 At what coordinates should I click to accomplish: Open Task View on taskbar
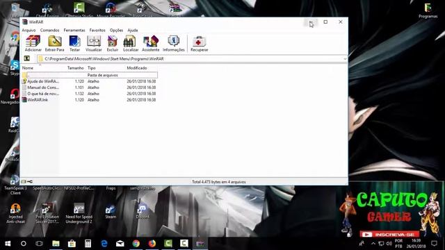point(39,244)
